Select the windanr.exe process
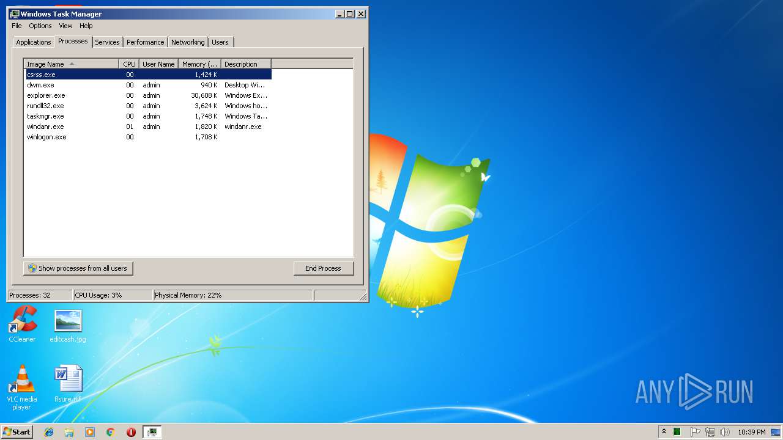 148,127
